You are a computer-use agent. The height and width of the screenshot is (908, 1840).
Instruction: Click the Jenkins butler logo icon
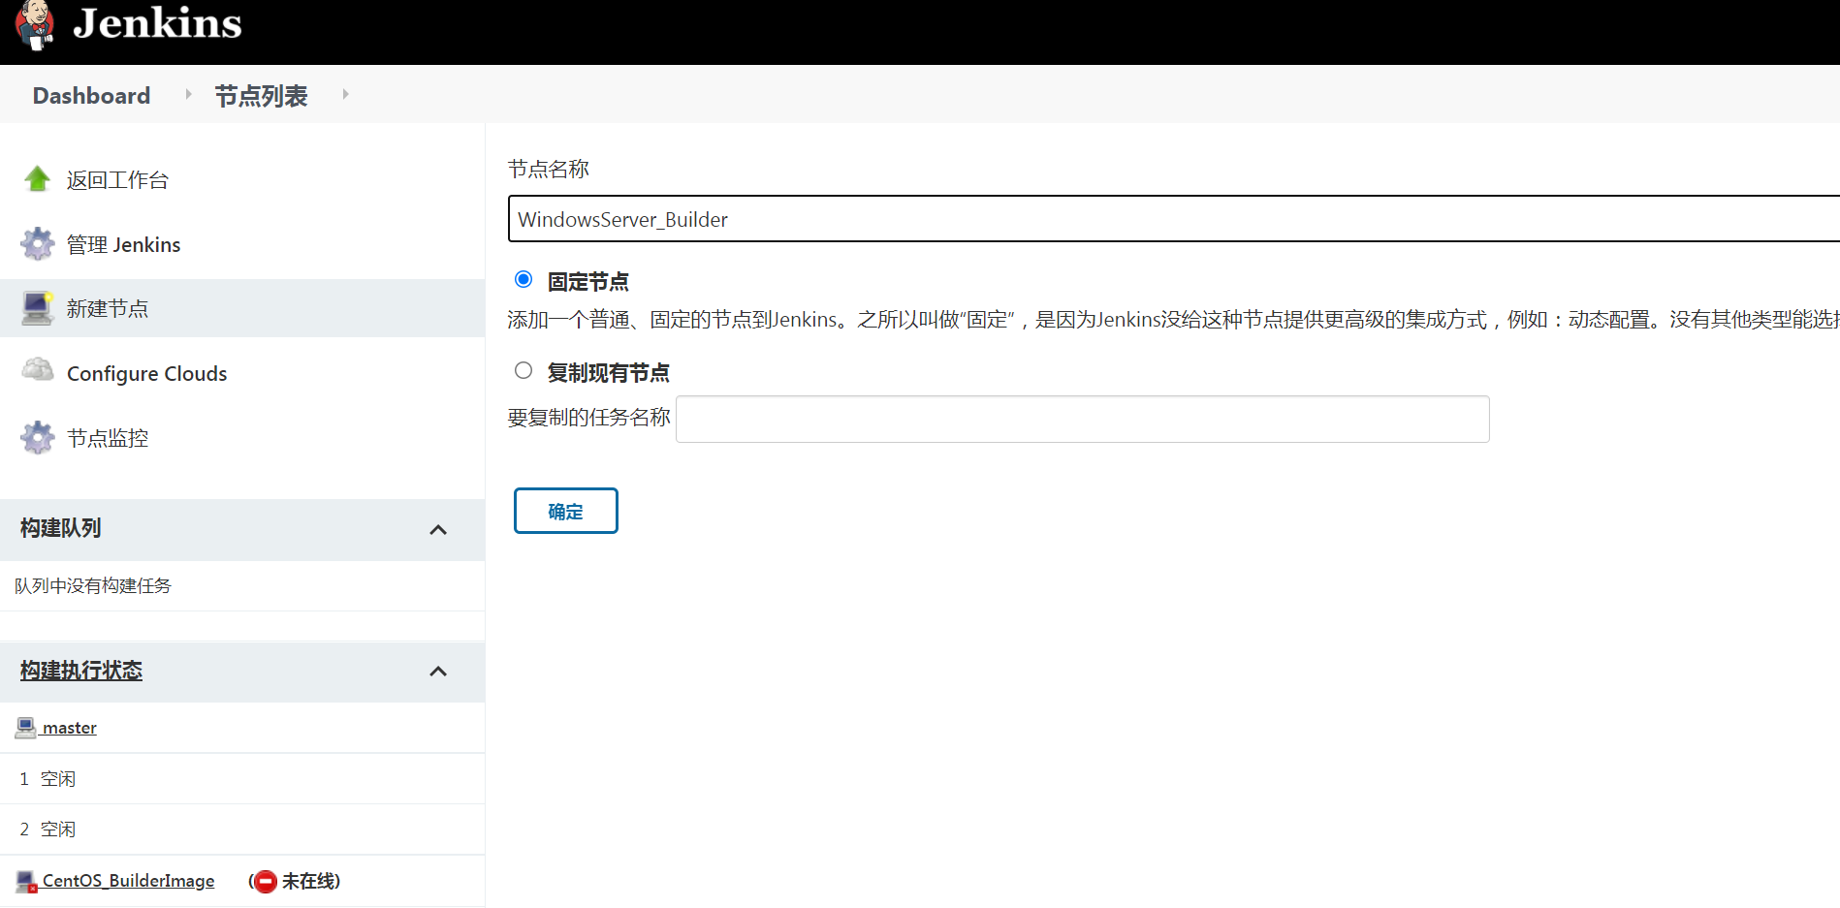click(x=35, y=24)
